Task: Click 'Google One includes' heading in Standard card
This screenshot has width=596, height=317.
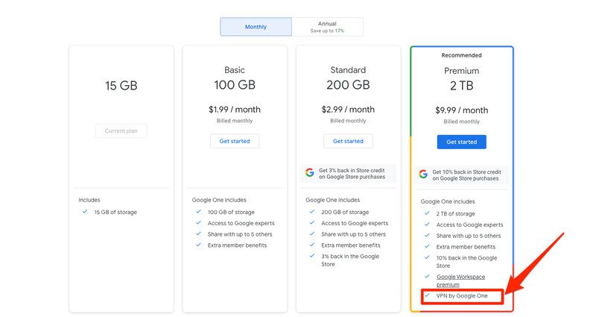Action: [x=332, y=200]
